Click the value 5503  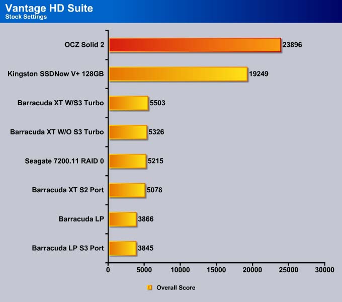pyautogui.click(x=157, y=103)
